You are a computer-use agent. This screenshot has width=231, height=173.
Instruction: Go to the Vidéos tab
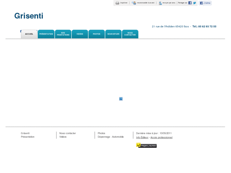(x=80, y=34)
